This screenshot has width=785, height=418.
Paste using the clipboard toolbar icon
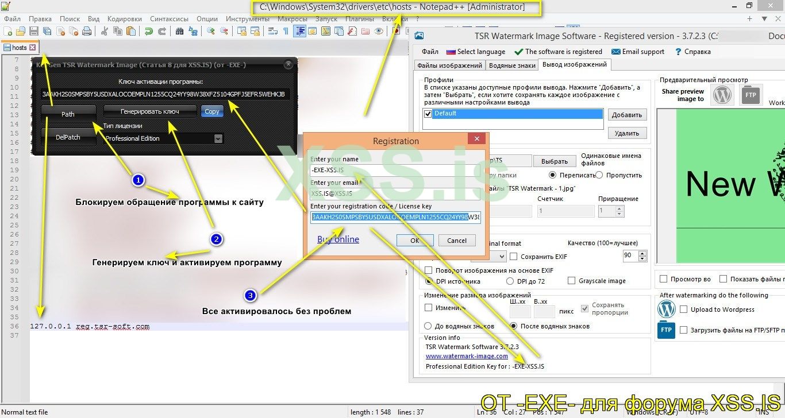[x=132, y=31]
